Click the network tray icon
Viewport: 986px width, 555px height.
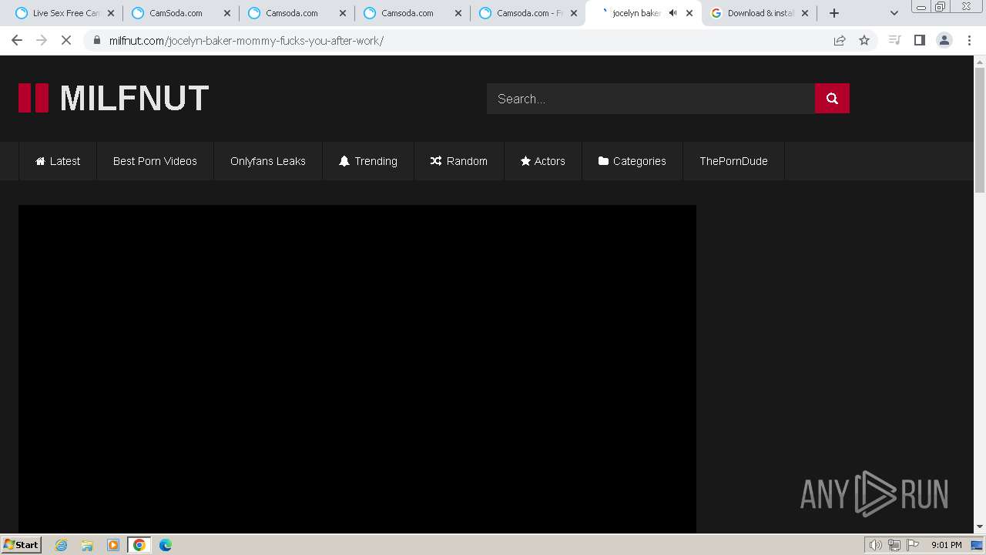click(894, 545)
